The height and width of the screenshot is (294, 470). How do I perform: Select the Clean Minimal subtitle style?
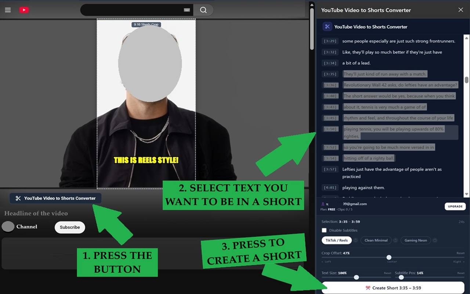(376, 240)
